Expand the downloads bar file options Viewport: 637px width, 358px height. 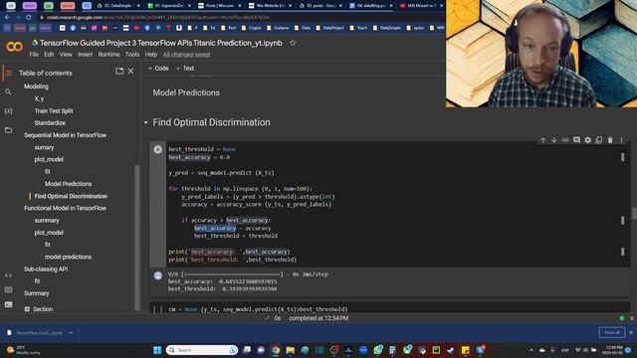click(x=71, y=333)
